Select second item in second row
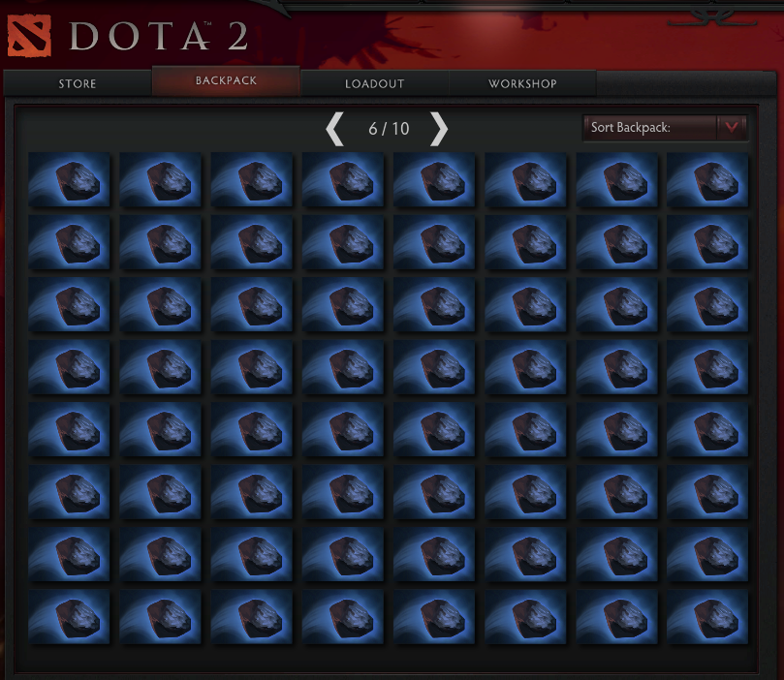 click(160, 242)
